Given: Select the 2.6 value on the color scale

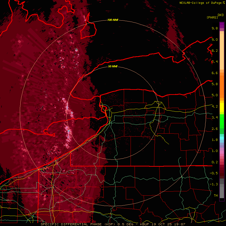Looking at the screenshot, I should point(215,129).
